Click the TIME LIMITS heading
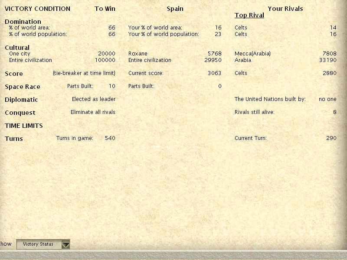The width and height of the screenshot is (347, 260). pos(24,126)
